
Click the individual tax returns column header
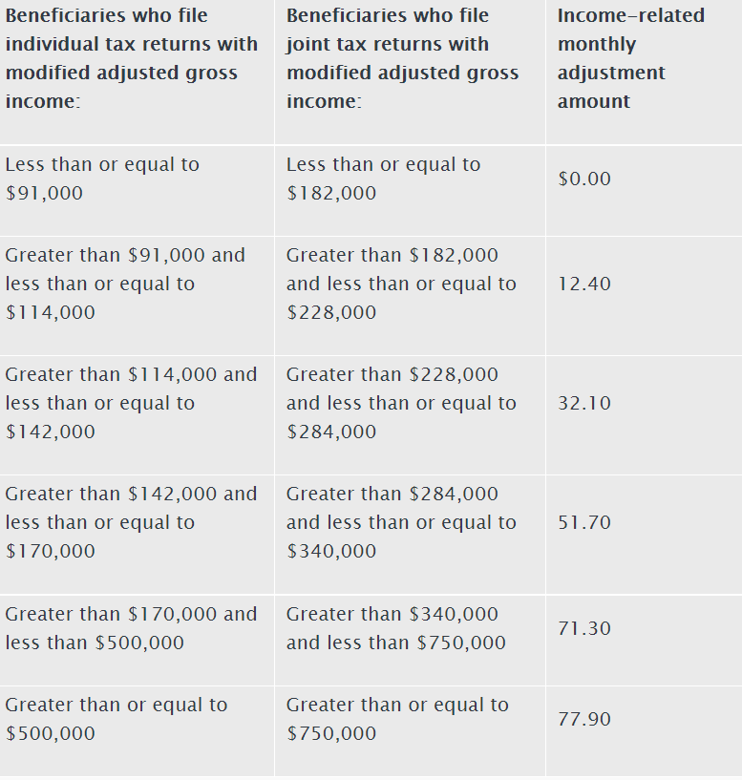(132, 58)
